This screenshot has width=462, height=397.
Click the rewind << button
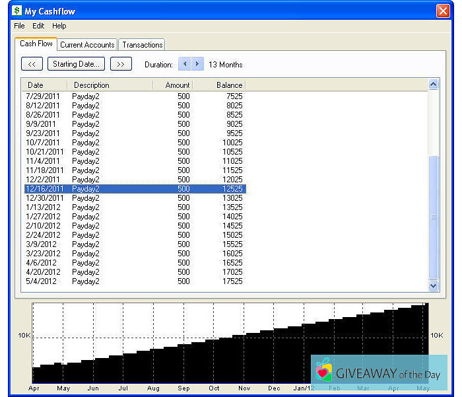[32, 64]
